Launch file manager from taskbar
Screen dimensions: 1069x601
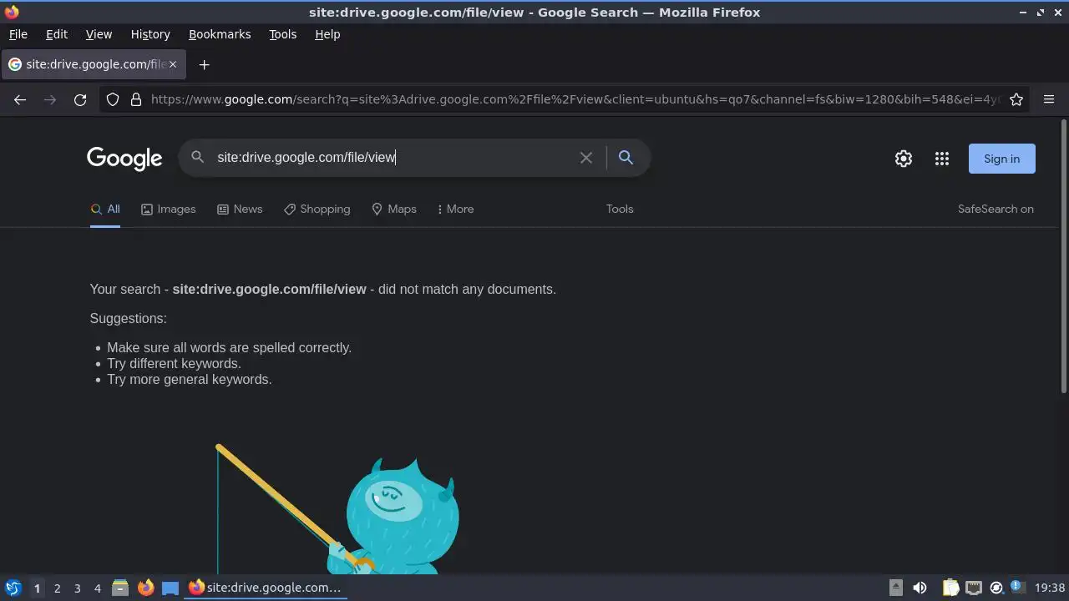point(120,588)
